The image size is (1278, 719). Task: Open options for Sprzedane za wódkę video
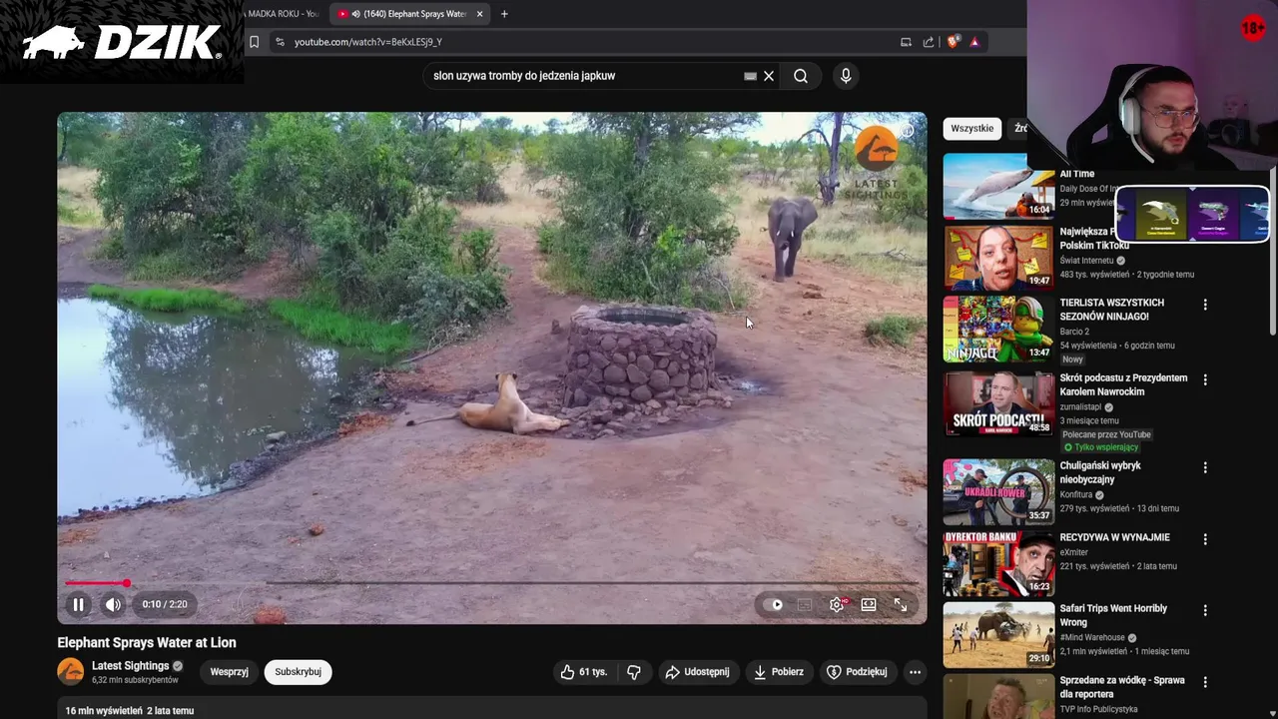[x=1205, y=682]
